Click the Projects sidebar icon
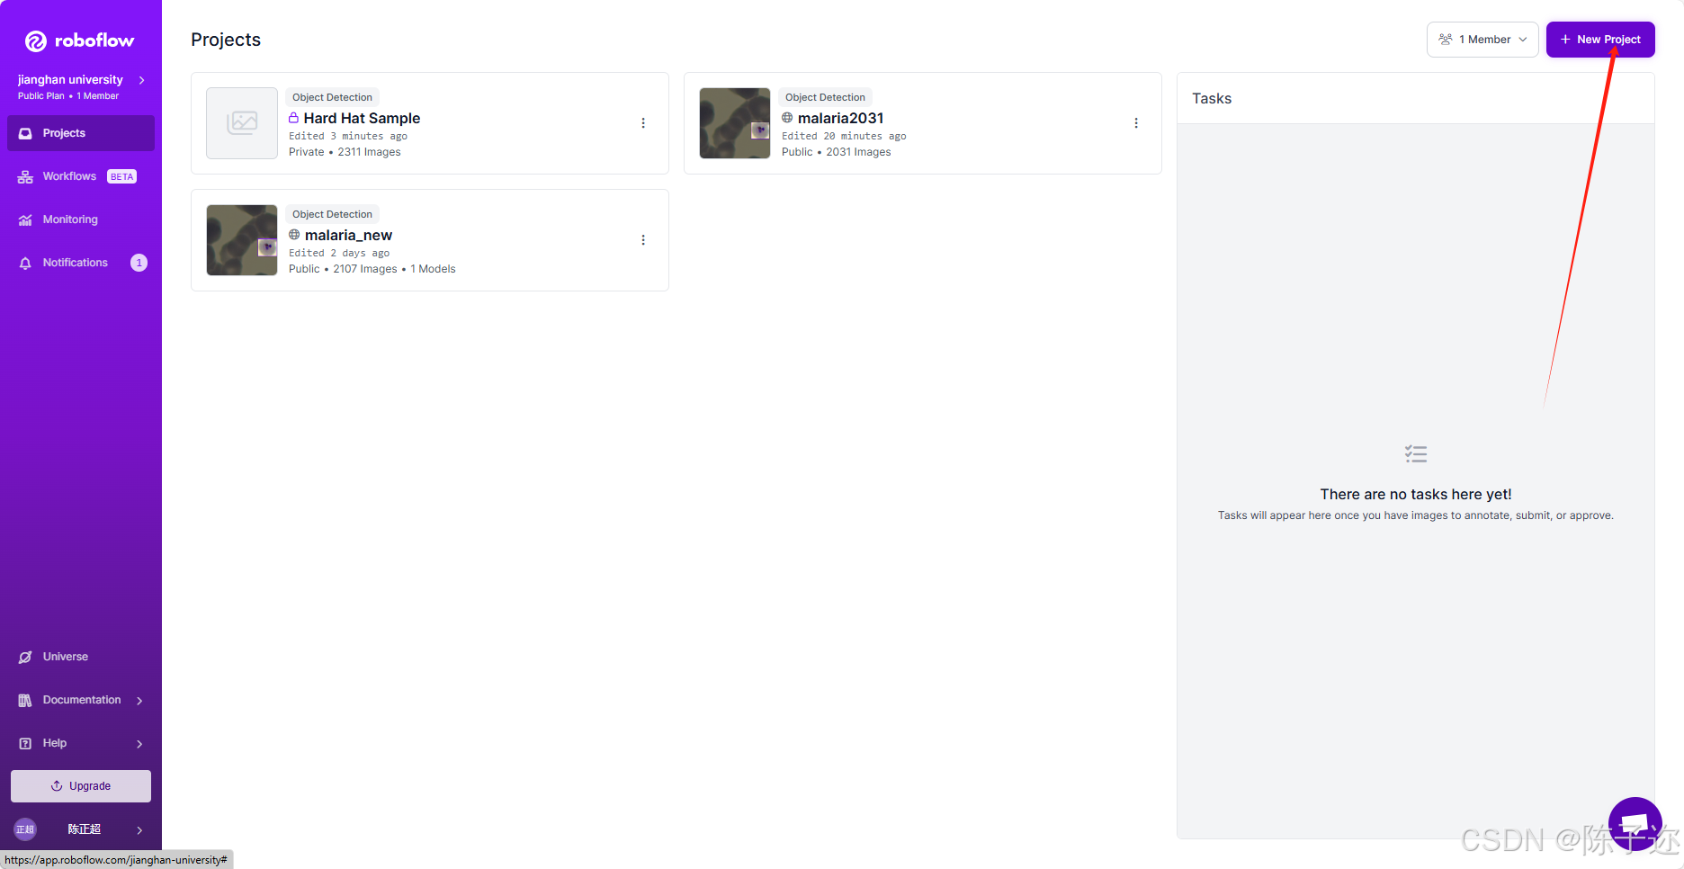 pyautogui.click(x=25, y=133)
